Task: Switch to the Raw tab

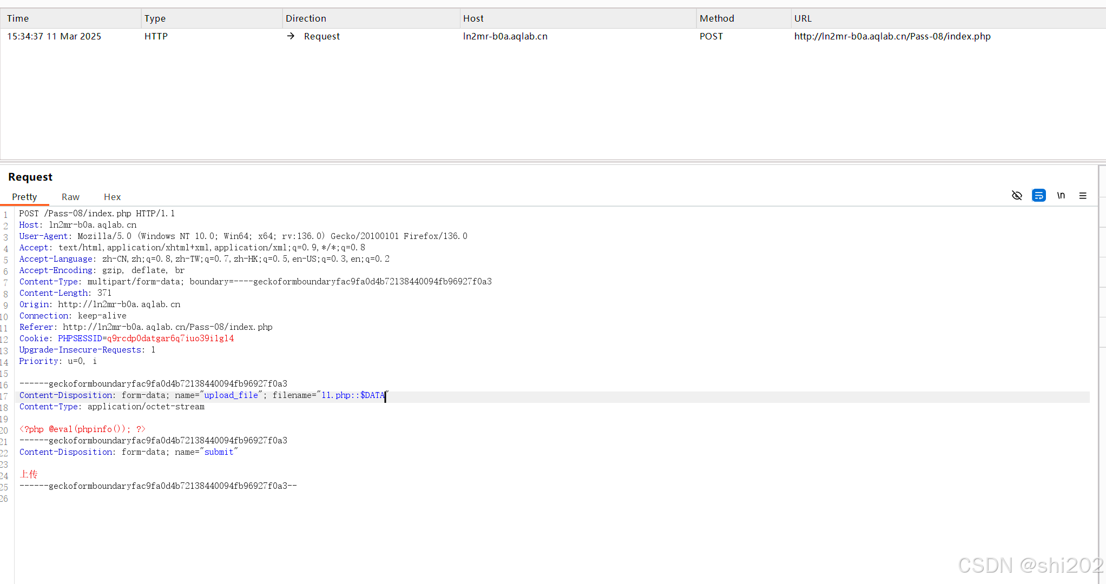Action: [x=70, y=197]
